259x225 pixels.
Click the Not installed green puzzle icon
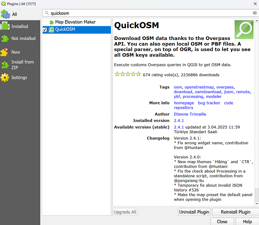(5, 38)
